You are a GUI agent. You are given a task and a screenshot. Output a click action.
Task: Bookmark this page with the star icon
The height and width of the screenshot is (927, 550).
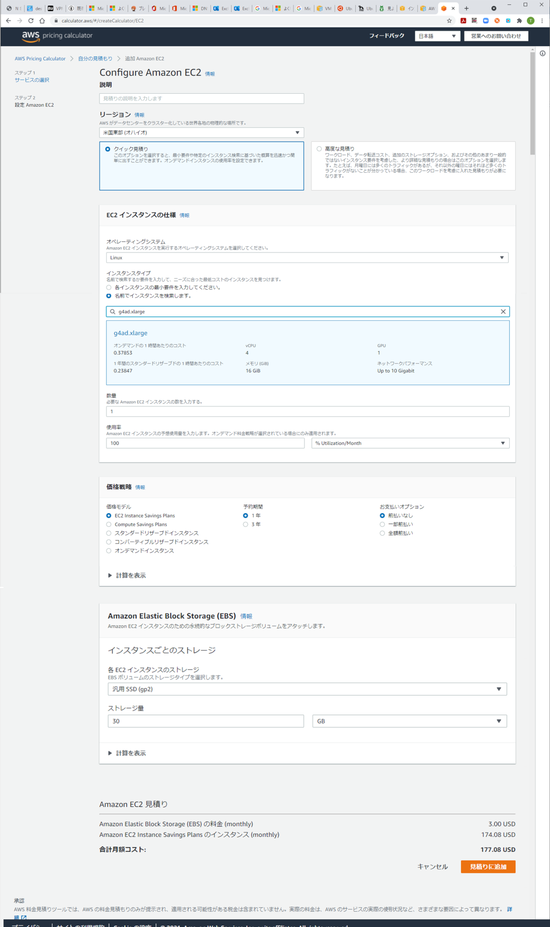click(449, 21)
